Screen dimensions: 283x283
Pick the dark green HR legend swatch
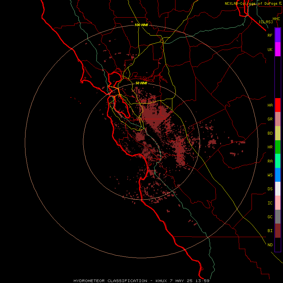278,147
